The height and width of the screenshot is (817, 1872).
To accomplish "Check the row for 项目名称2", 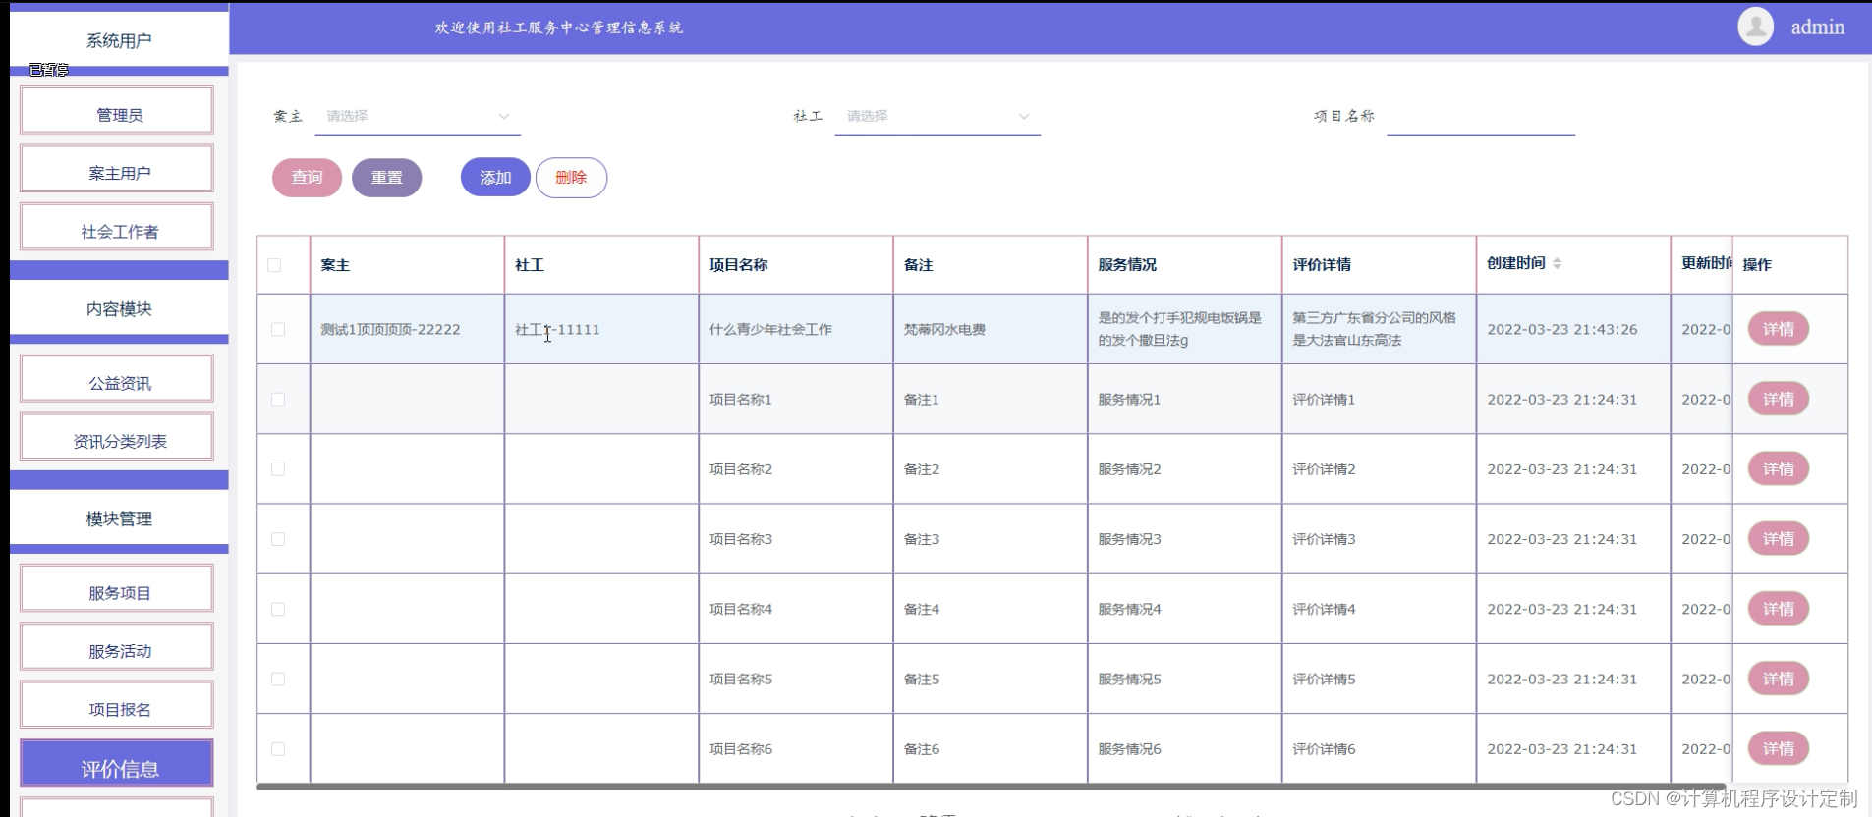I will (278, 469).
